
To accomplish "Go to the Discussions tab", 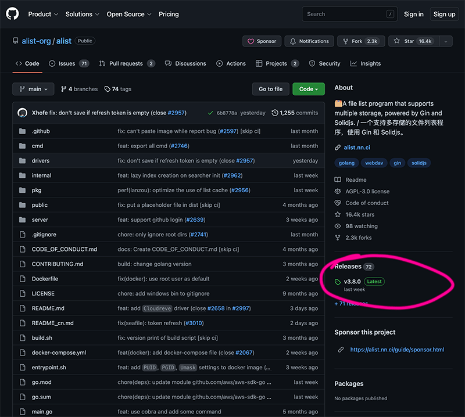I will [x=185, y=63].
